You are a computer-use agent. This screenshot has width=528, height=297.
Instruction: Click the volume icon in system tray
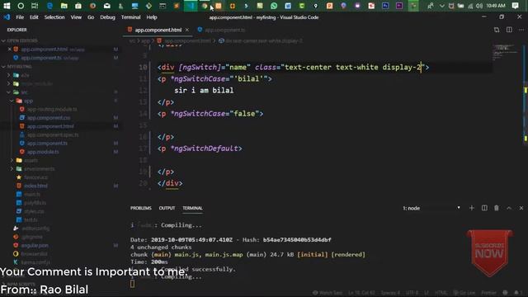pyautogui.click(x=479, y=6)
